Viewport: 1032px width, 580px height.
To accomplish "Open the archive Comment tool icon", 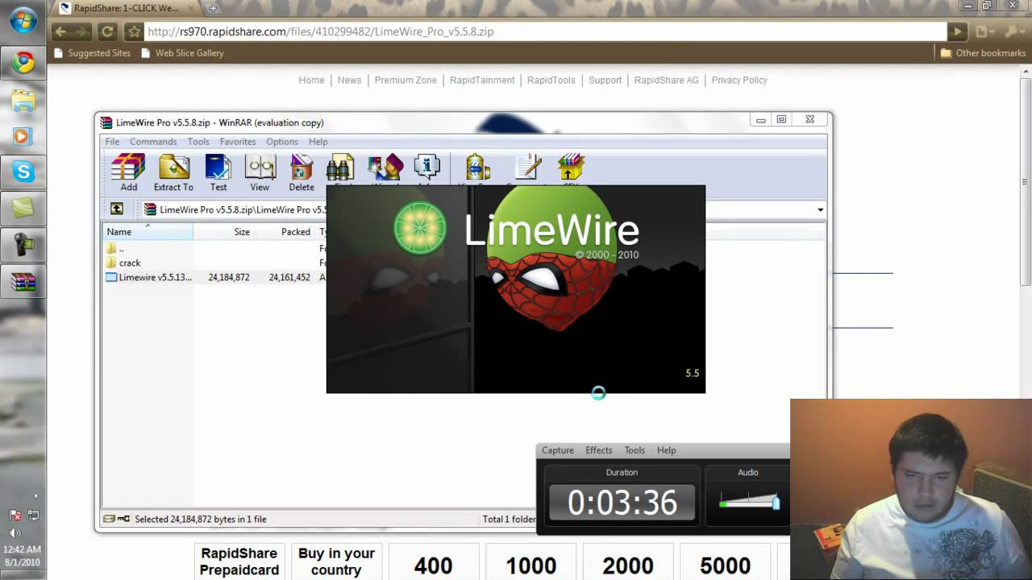I will click(528, 168).
